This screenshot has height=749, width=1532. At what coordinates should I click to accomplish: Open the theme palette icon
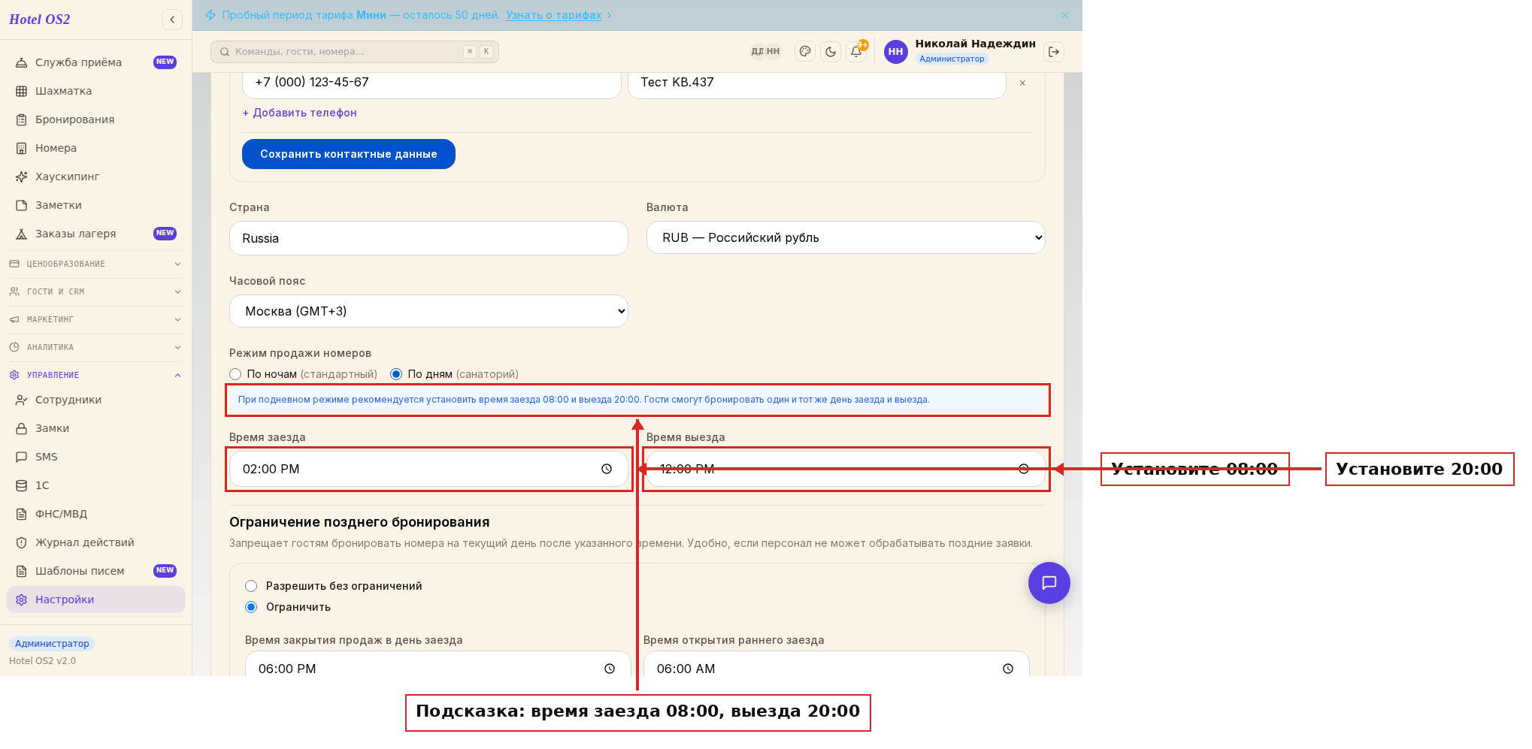tap(805, 52)
